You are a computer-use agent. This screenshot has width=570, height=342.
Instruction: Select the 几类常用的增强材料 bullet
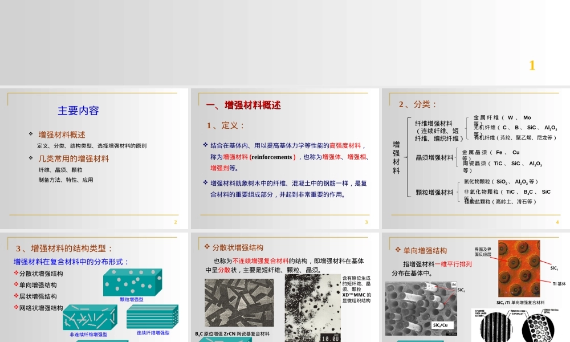click(74, 158)
